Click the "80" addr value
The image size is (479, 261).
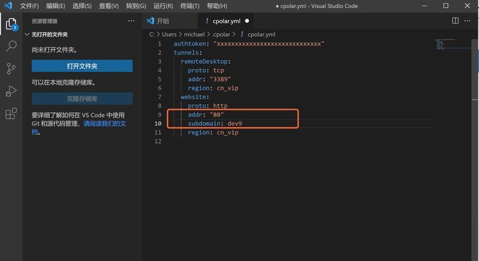point(217,115)
